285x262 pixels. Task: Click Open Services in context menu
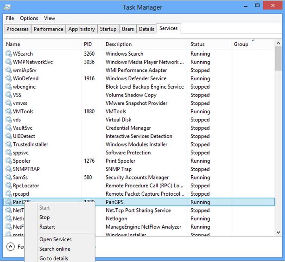(55, 239)
